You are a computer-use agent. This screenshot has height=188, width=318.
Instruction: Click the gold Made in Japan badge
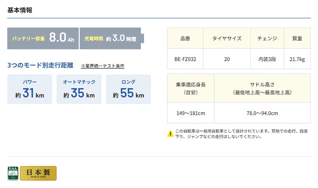pyautogui.click(x=38, y=173)
